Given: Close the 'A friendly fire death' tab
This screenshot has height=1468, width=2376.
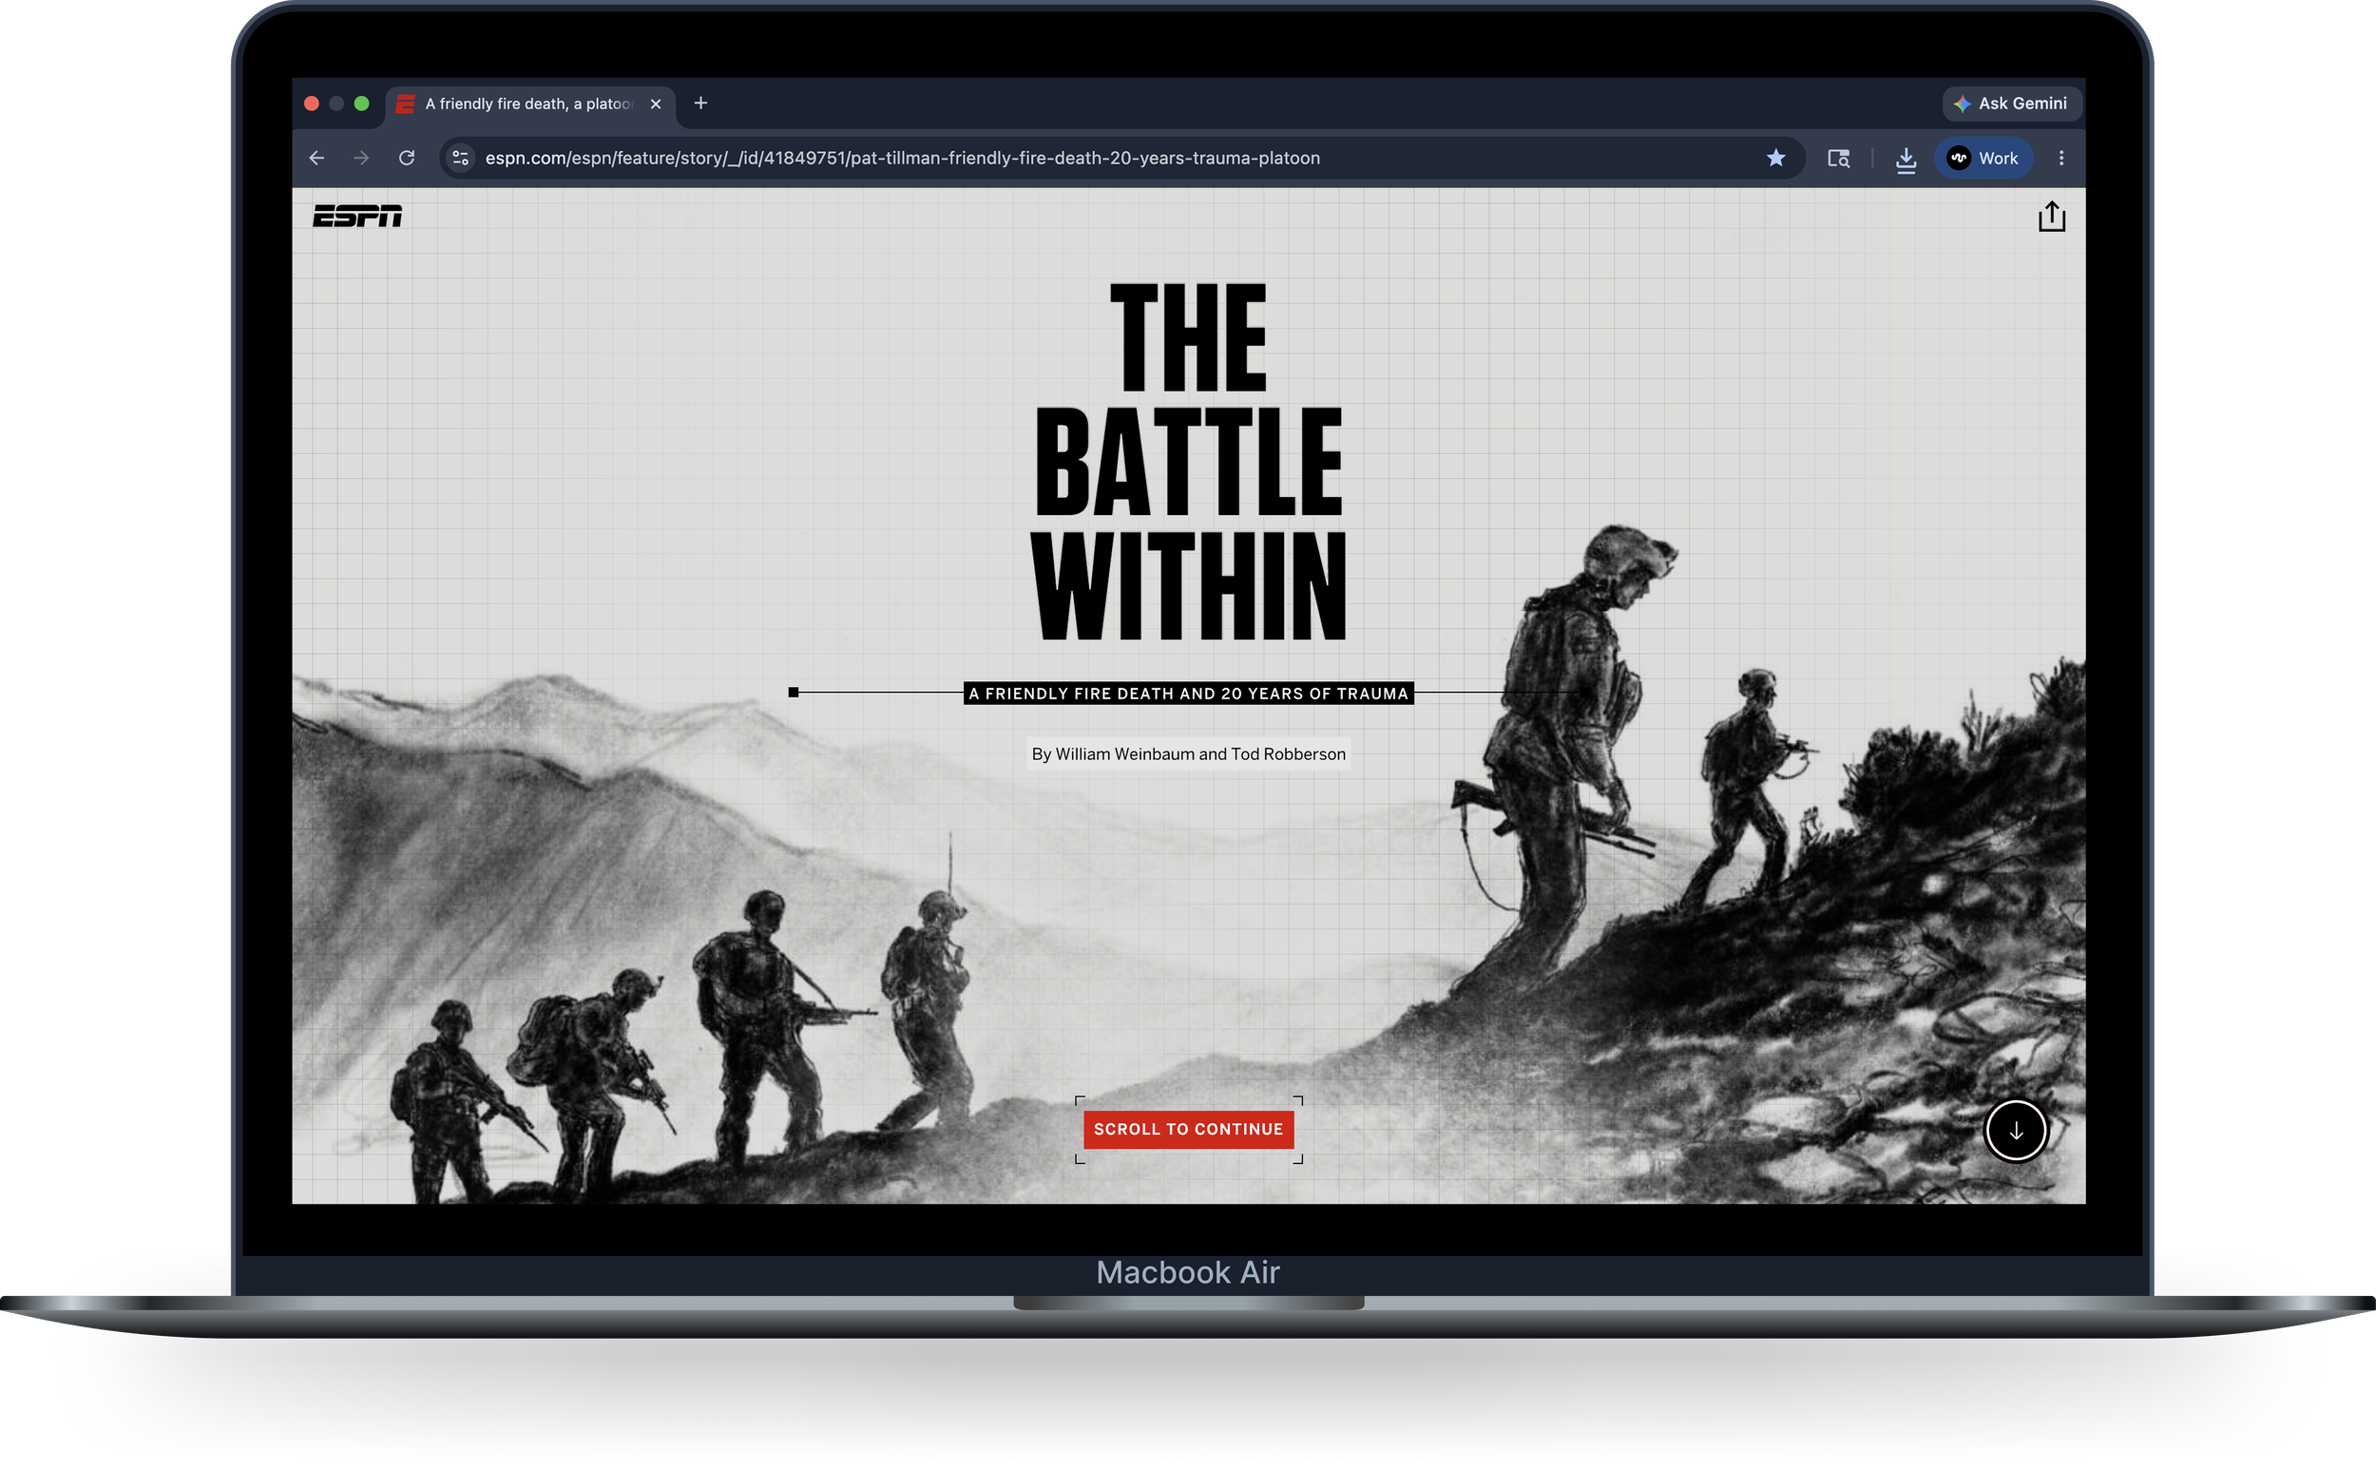Looking at the screenshot, I should tap(656, 104).
